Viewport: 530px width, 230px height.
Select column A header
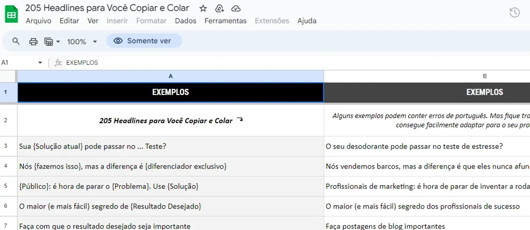tap(171, 76)
